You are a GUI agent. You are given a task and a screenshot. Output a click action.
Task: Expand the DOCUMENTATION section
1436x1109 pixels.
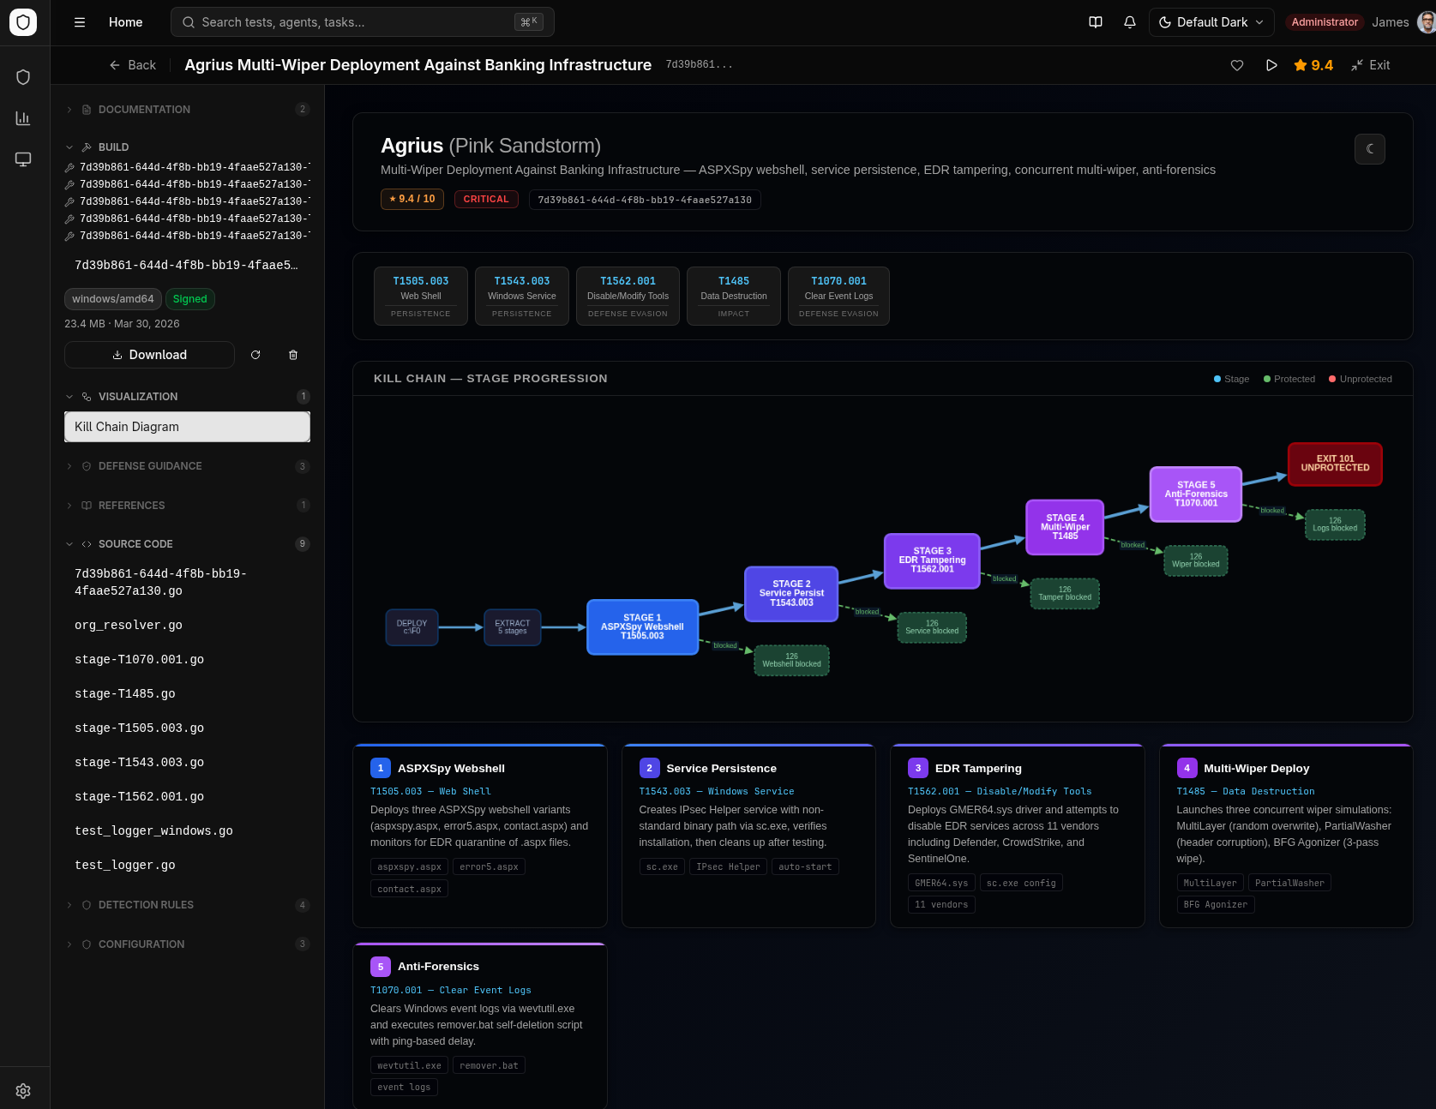pyautogui.click(x=187, y=109)
